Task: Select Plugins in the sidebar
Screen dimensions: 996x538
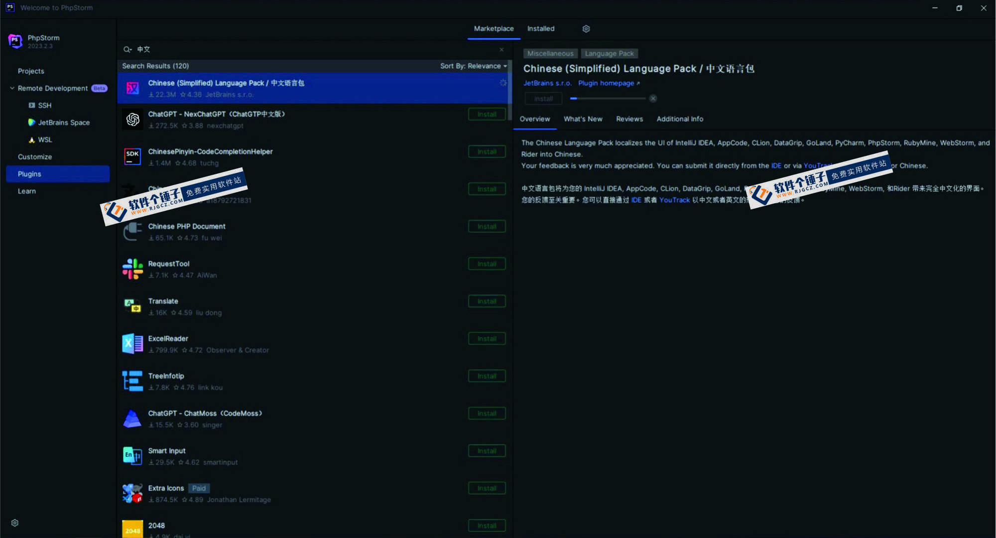Action: click(x=58, y=174)
